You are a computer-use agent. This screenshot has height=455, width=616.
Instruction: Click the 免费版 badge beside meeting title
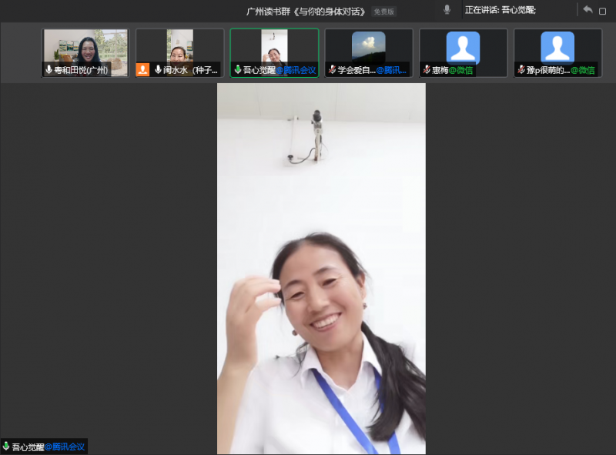pyautogui.click(x=383, y=12)
